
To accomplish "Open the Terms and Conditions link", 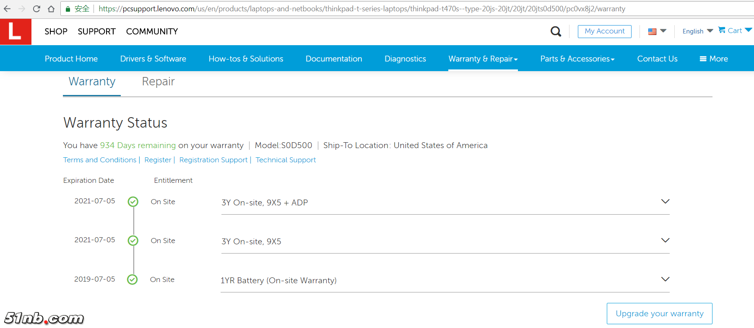I will 100,160.
